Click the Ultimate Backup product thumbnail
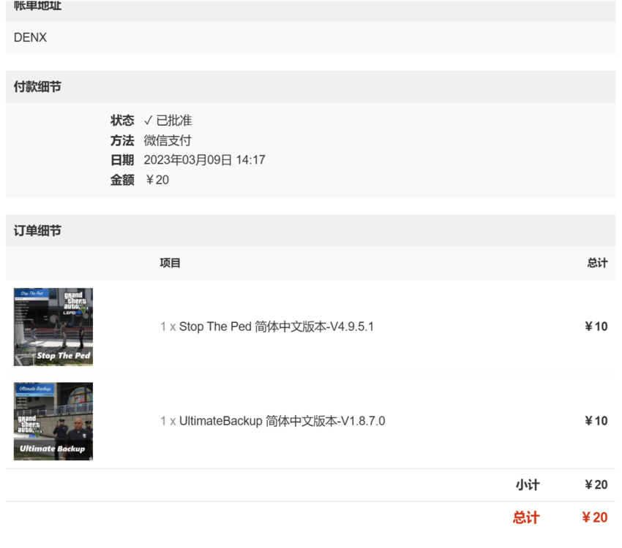 [53, 421]
